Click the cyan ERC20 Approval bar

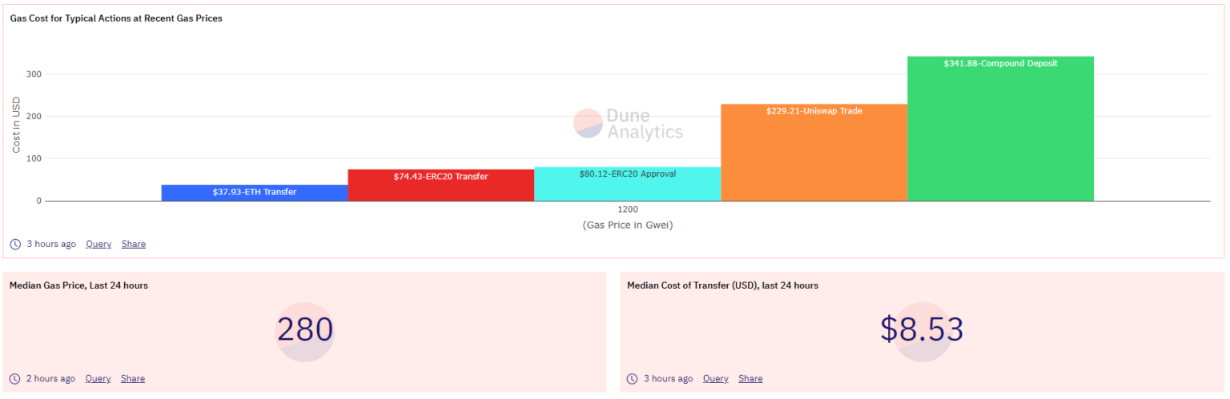(x=627, y=185)
